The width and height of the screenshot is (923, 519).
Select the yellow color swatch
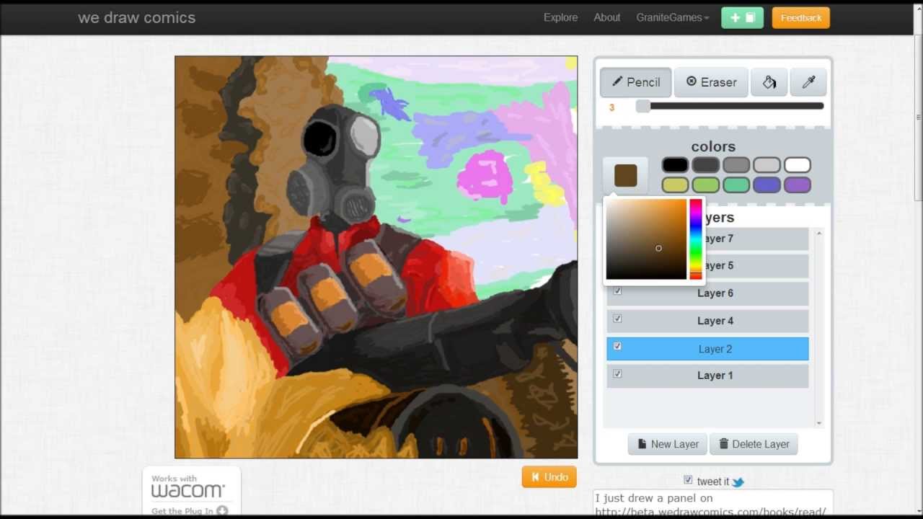click(675, 185)
